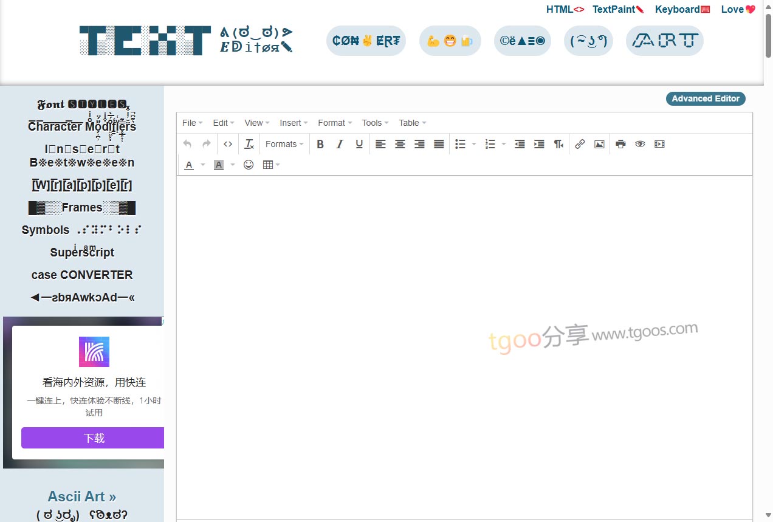Click the Advanced Editor button
The height and width of the screenshot is (522, 773).
(706, 98)
